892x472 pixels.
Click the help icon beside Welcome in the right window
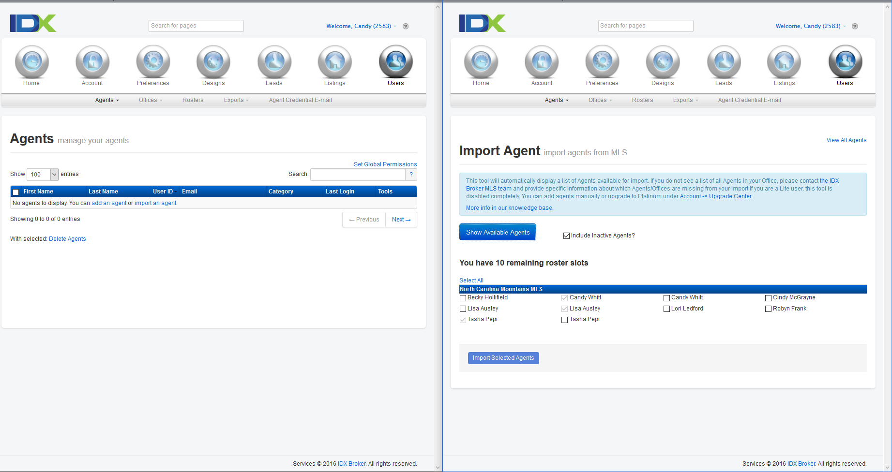(x=855, y=26)
